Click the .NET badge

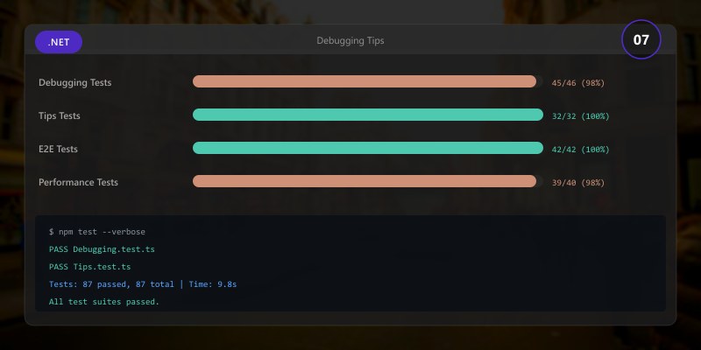(x=59, y=42)
